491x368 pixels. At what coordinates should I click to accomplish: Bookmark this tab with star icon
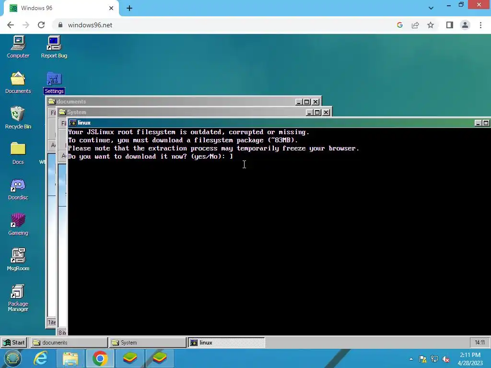pyautogui.click(x=431, y=25)
